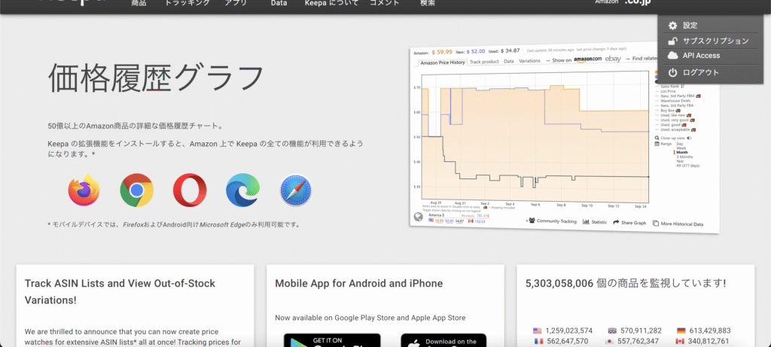Click the Track ASIN Lists card heading
Screen dimensions: 771x347
tap(120, 291)
